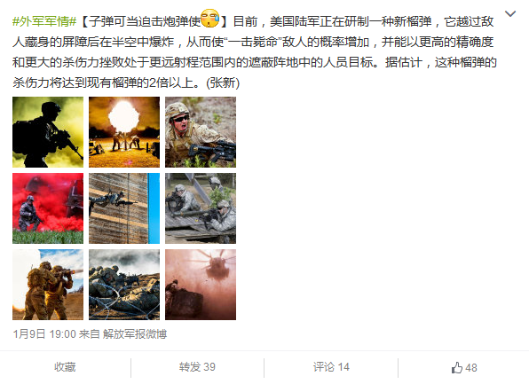
Task: Open the mortar firing flash thumbnail
Action: click(124, 132)
